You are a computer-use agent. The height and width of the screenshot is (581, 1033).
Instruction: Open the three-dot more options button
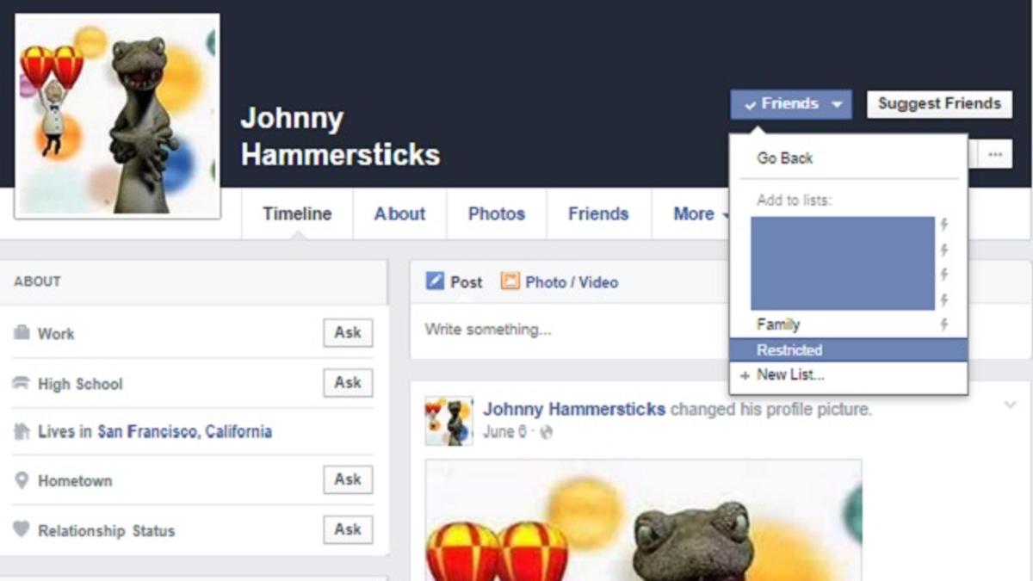click(995, 155)
